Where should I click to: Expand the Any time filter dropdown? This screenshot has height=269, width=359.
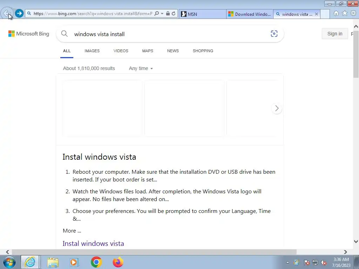click(141, 68)
